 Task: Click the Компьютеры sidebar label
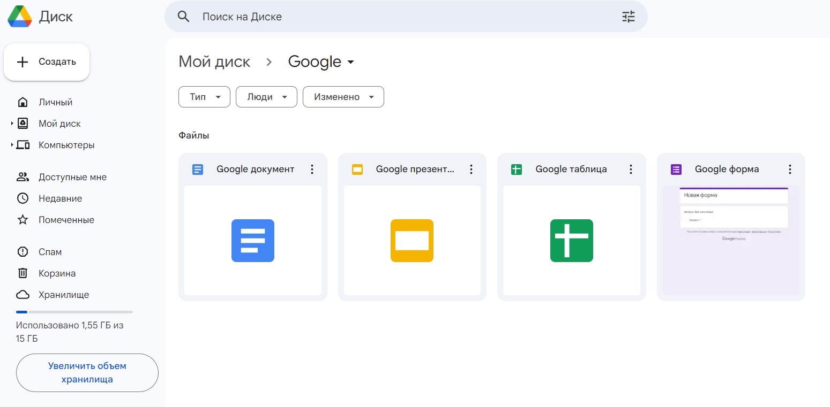[66, 145]
